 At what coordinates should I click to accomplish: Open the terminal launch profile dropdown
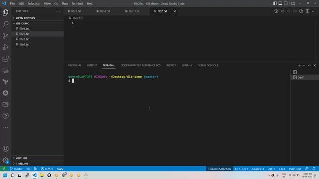point(304,65)
